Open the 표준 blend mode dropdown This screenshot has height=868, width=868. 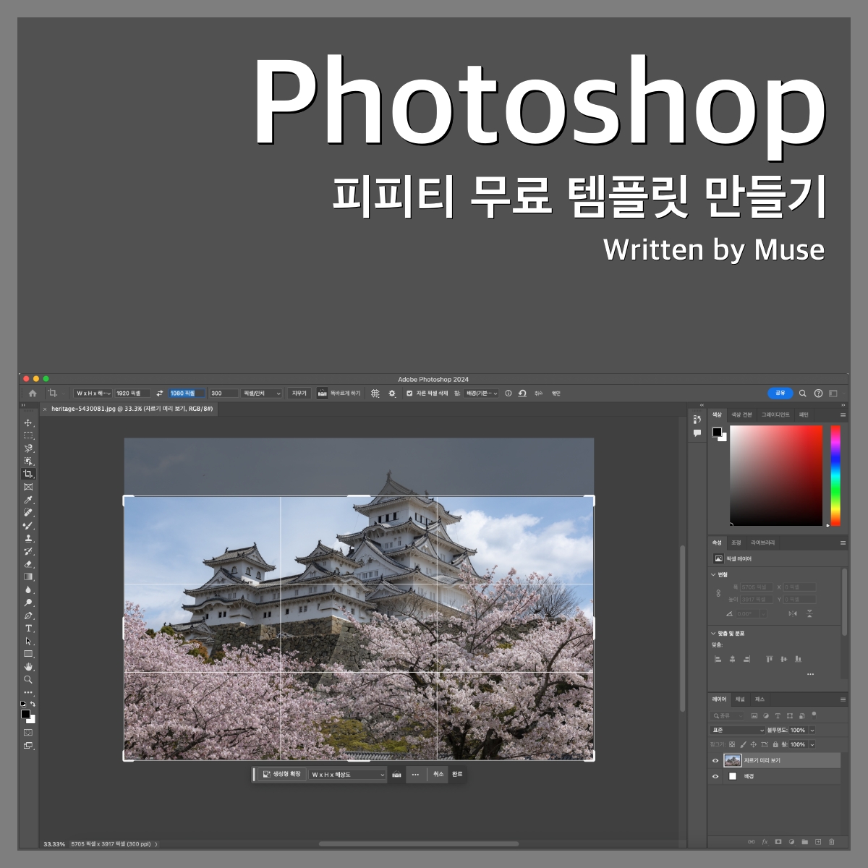pyautogui.click(x=738, y=731)
